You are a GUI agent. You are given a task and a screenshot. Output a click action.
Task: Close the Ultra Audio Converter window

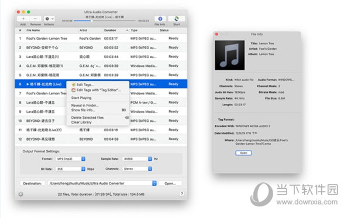coord(18,12)
